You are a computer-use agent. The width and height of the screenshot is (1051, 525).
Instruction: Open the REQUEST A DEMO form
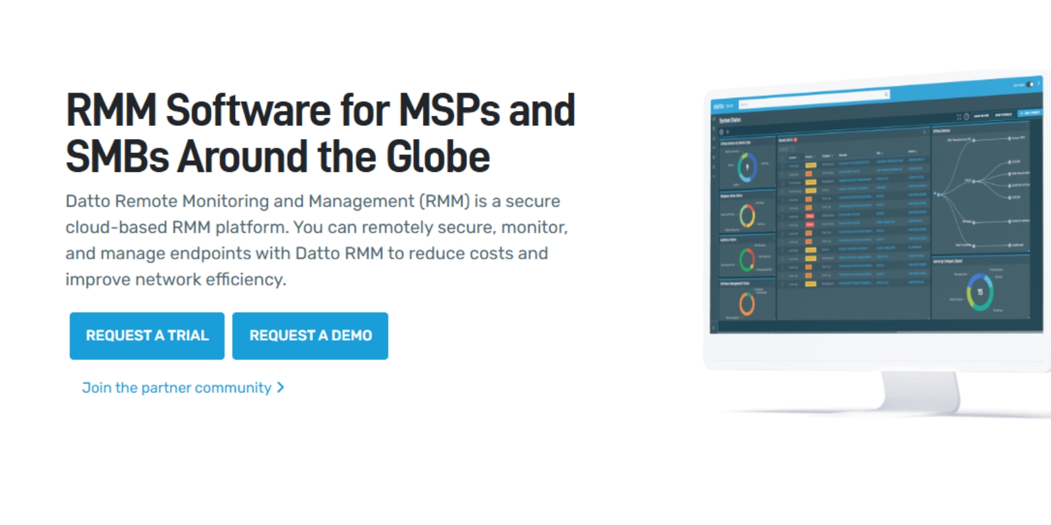point(310,336)
